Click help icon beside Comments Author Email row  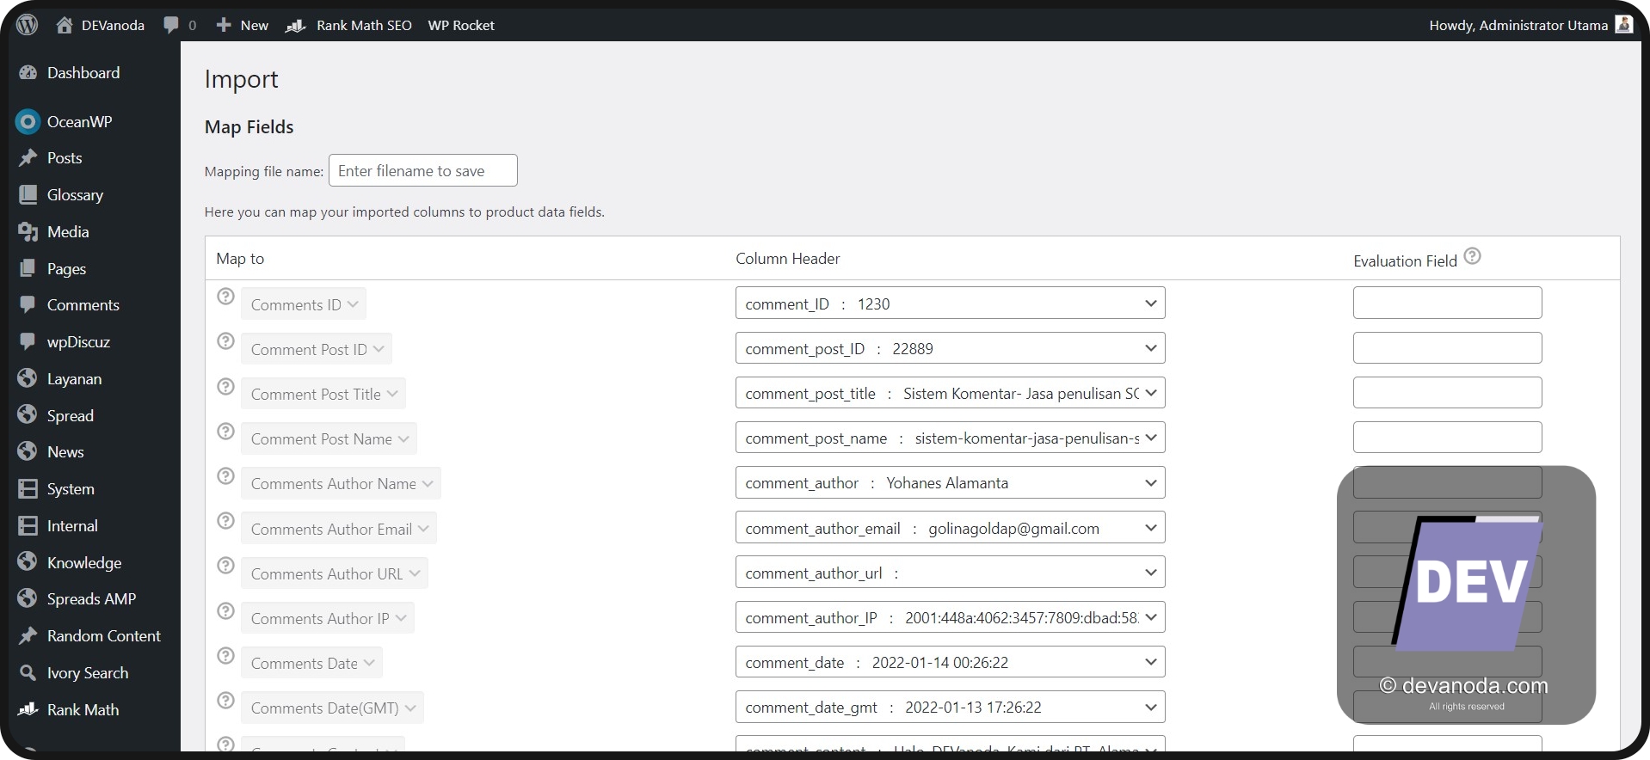(225, 521)
